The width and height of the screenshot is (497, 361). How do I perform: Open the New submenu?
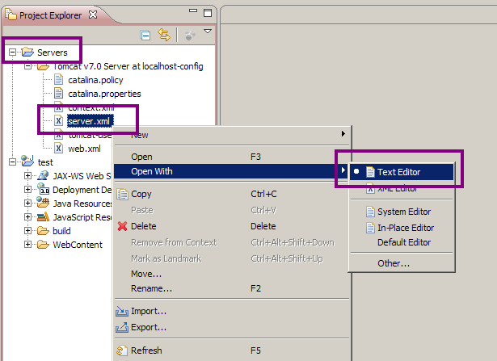[x=231, y=135]
